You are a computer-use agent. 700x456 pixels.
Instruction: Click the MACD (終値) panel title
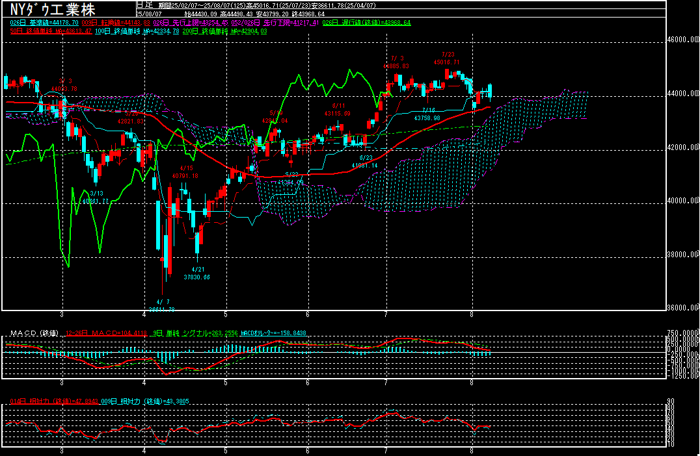(35, 333)
